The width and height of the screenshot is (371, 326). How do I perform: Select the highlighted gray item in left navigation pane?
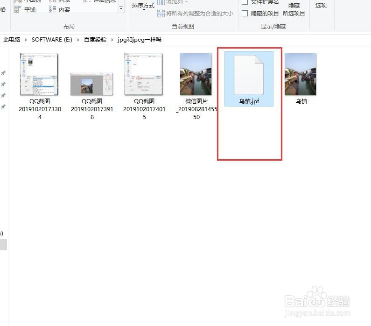[x=3, y=245]
